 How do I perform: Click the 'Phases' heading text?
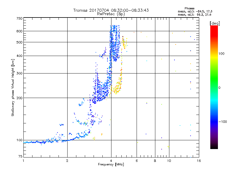[189, 8]
